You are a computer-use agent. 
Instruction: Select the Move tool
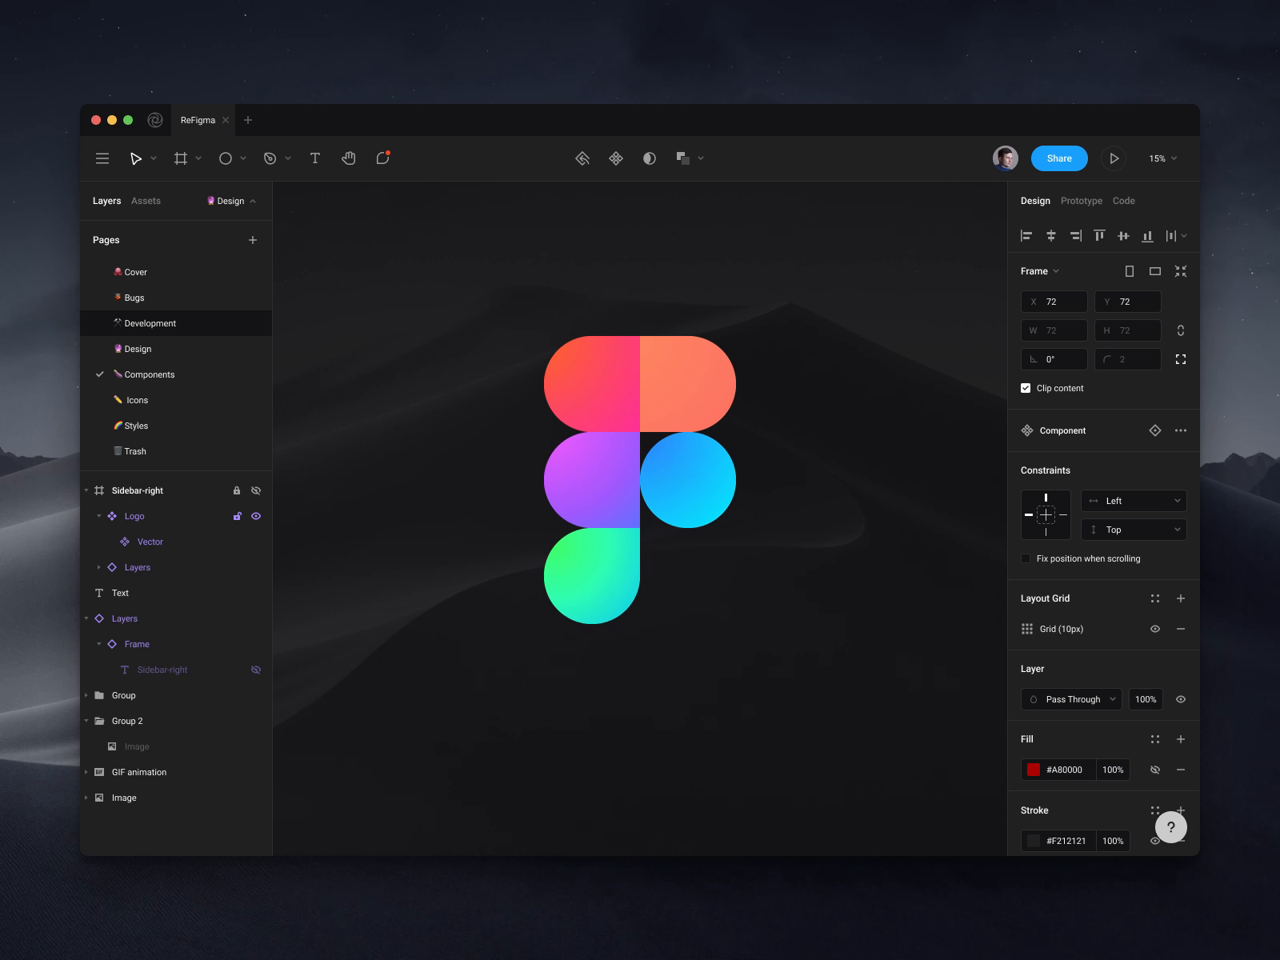[x=137, y=158]
